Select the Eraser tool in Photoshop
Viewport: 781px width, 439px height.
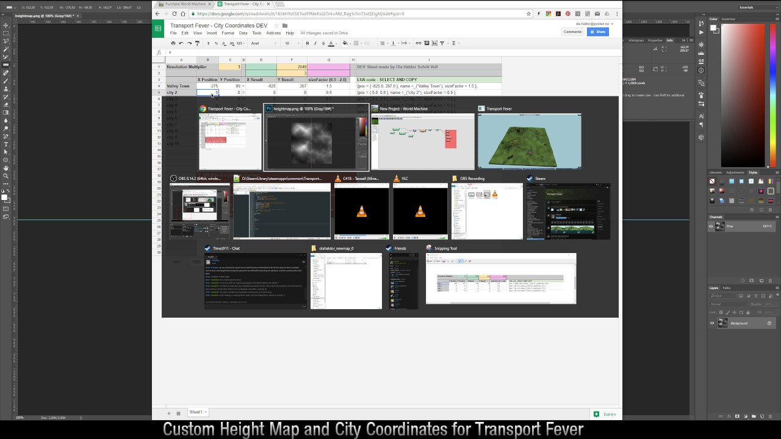[6, 105]
